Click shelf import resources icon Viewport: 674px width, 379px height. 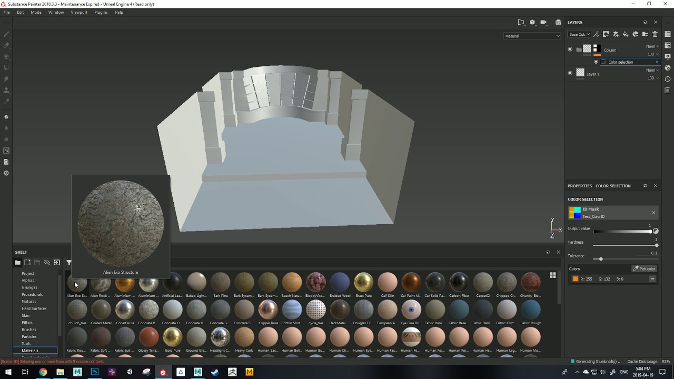tap(57, 263)
